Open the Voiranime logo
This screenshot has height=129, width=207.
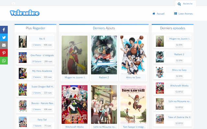[x=25, y=13]
